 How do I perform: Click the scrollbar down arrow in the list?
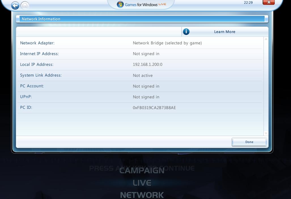click(266, 133)
